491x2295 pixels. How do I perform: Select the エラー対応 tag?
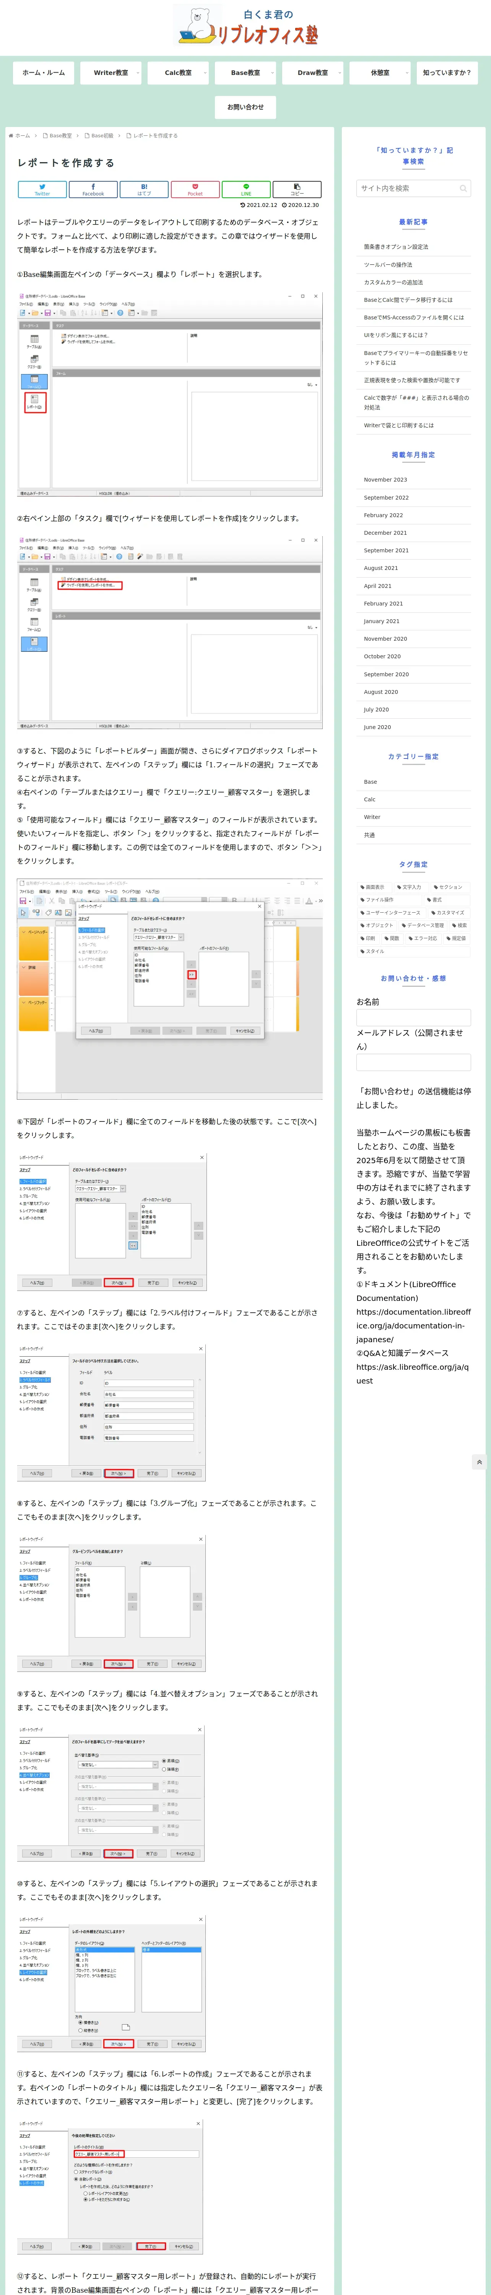423,938
